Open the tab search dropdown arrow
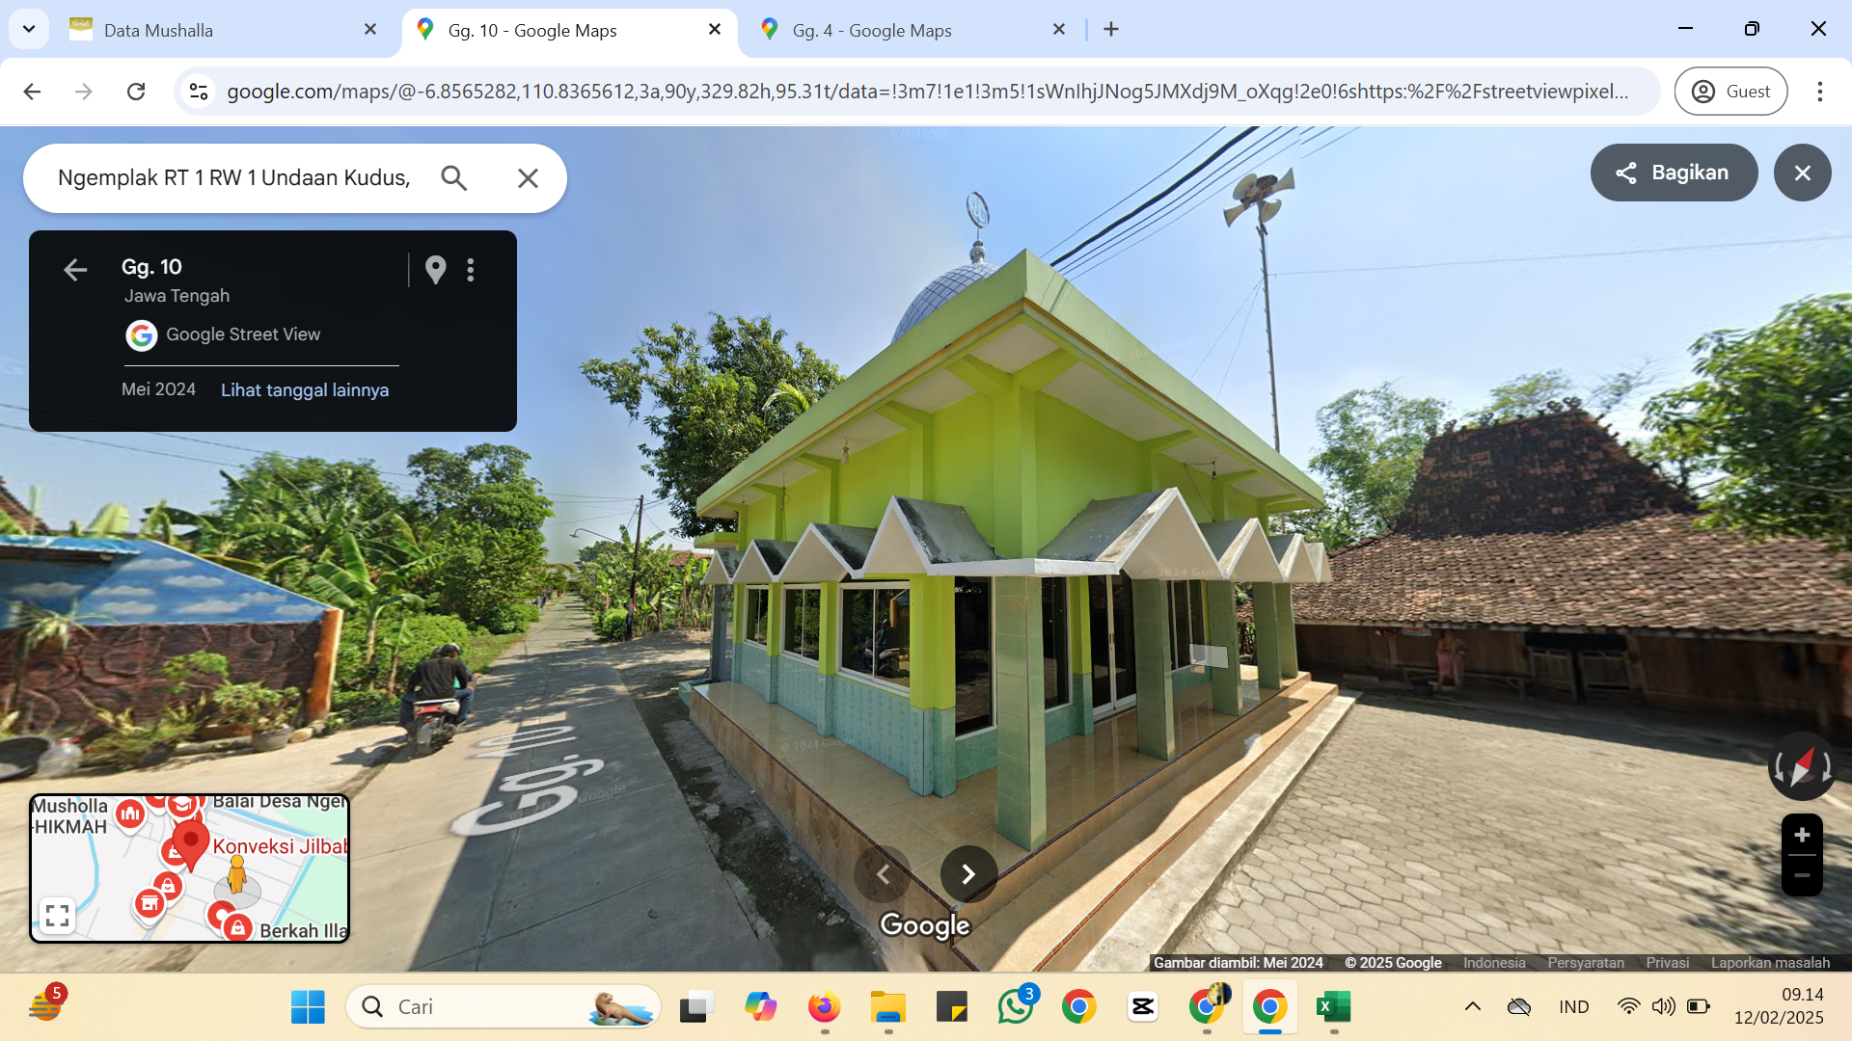 [x=29, y=29]
